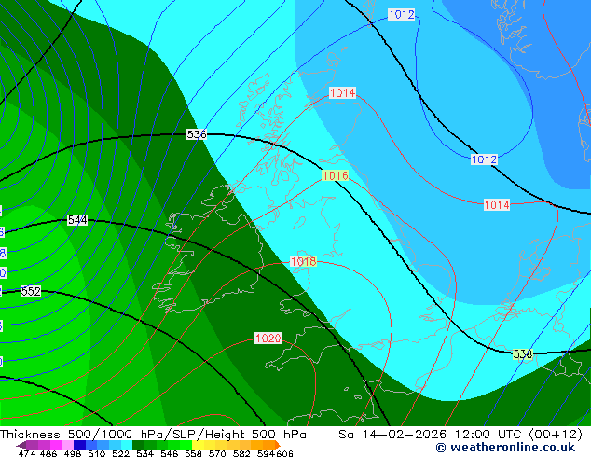Image resolution: width=591 pixels, height=457 pixels.
Task: Pick the dark green legend swatch above 534
Action: 138,445
